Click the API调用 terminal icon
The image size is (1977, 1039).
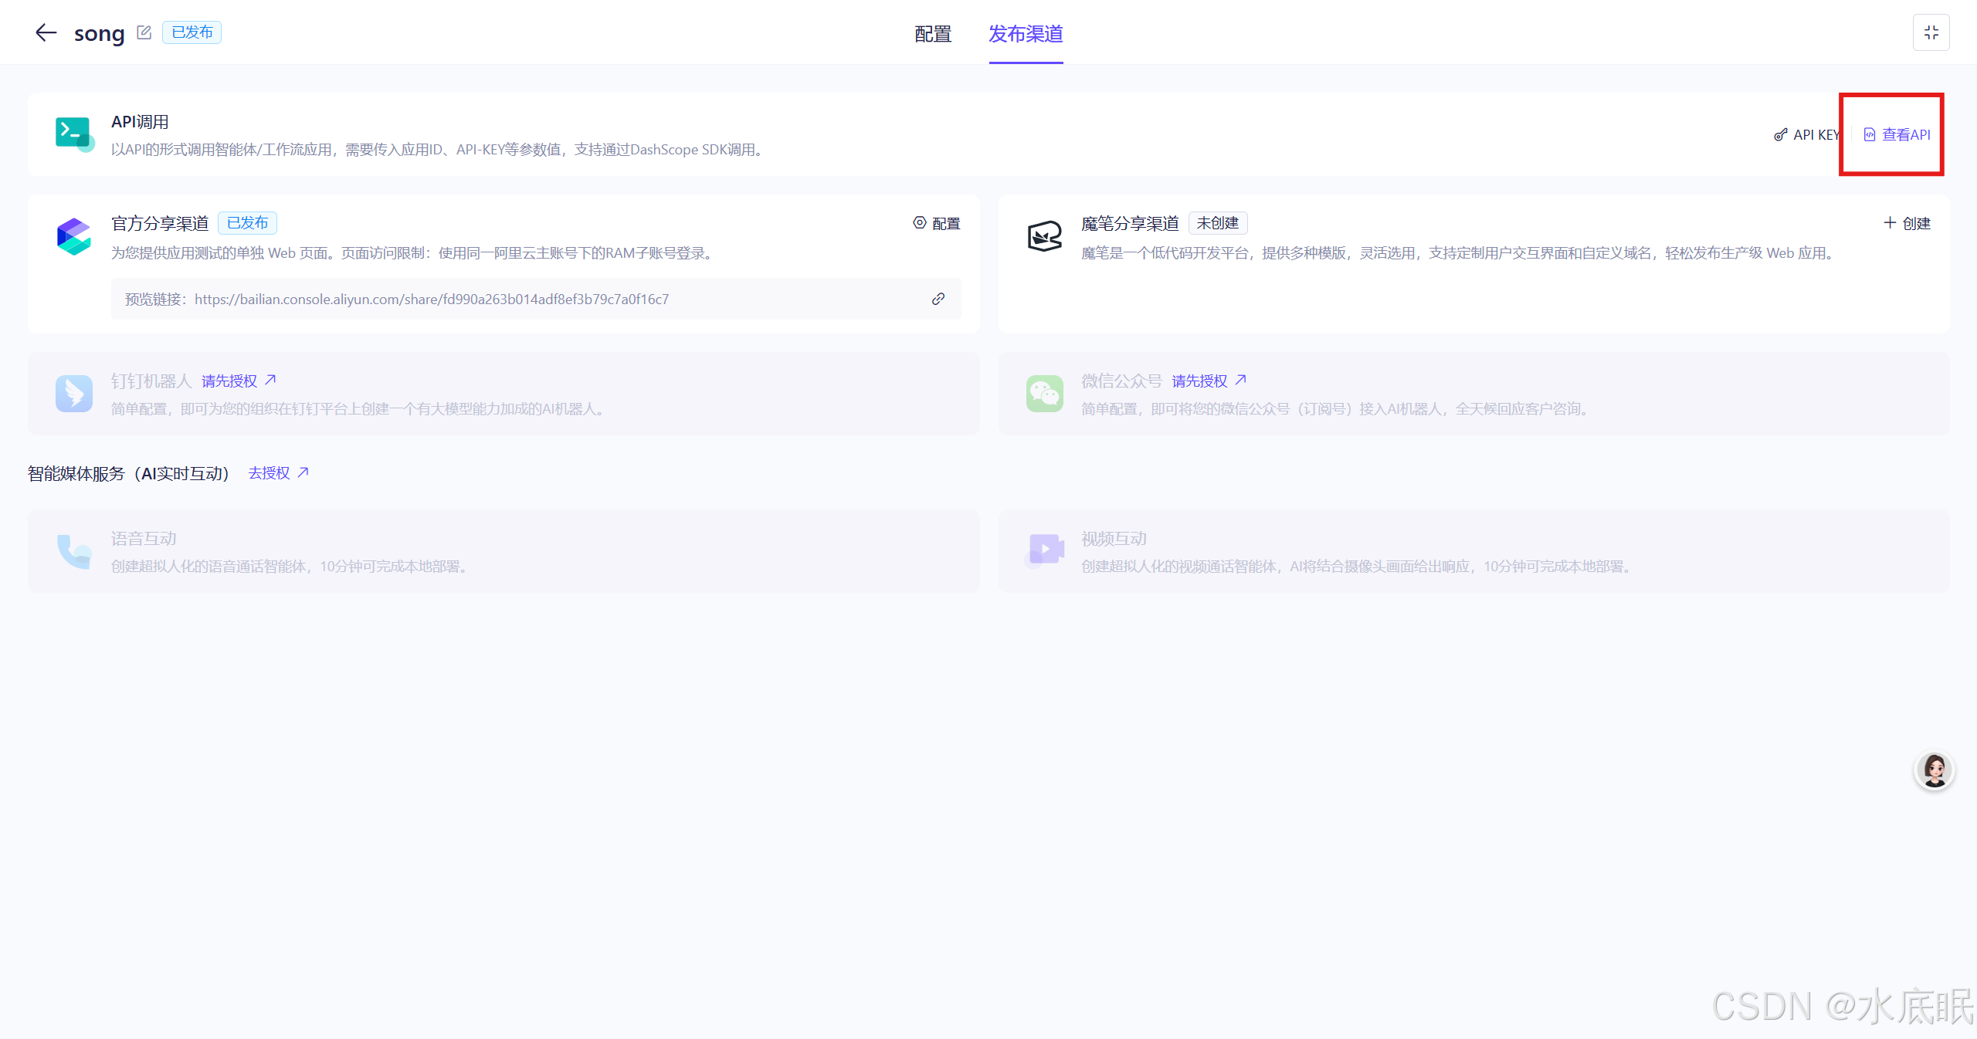74,134
